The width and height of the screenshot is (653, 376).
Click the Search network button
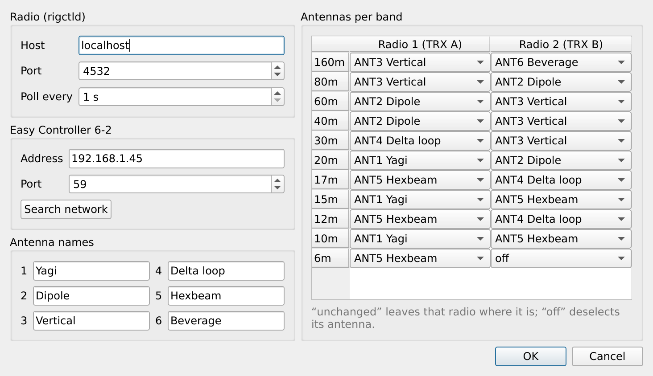coord(66,209)
